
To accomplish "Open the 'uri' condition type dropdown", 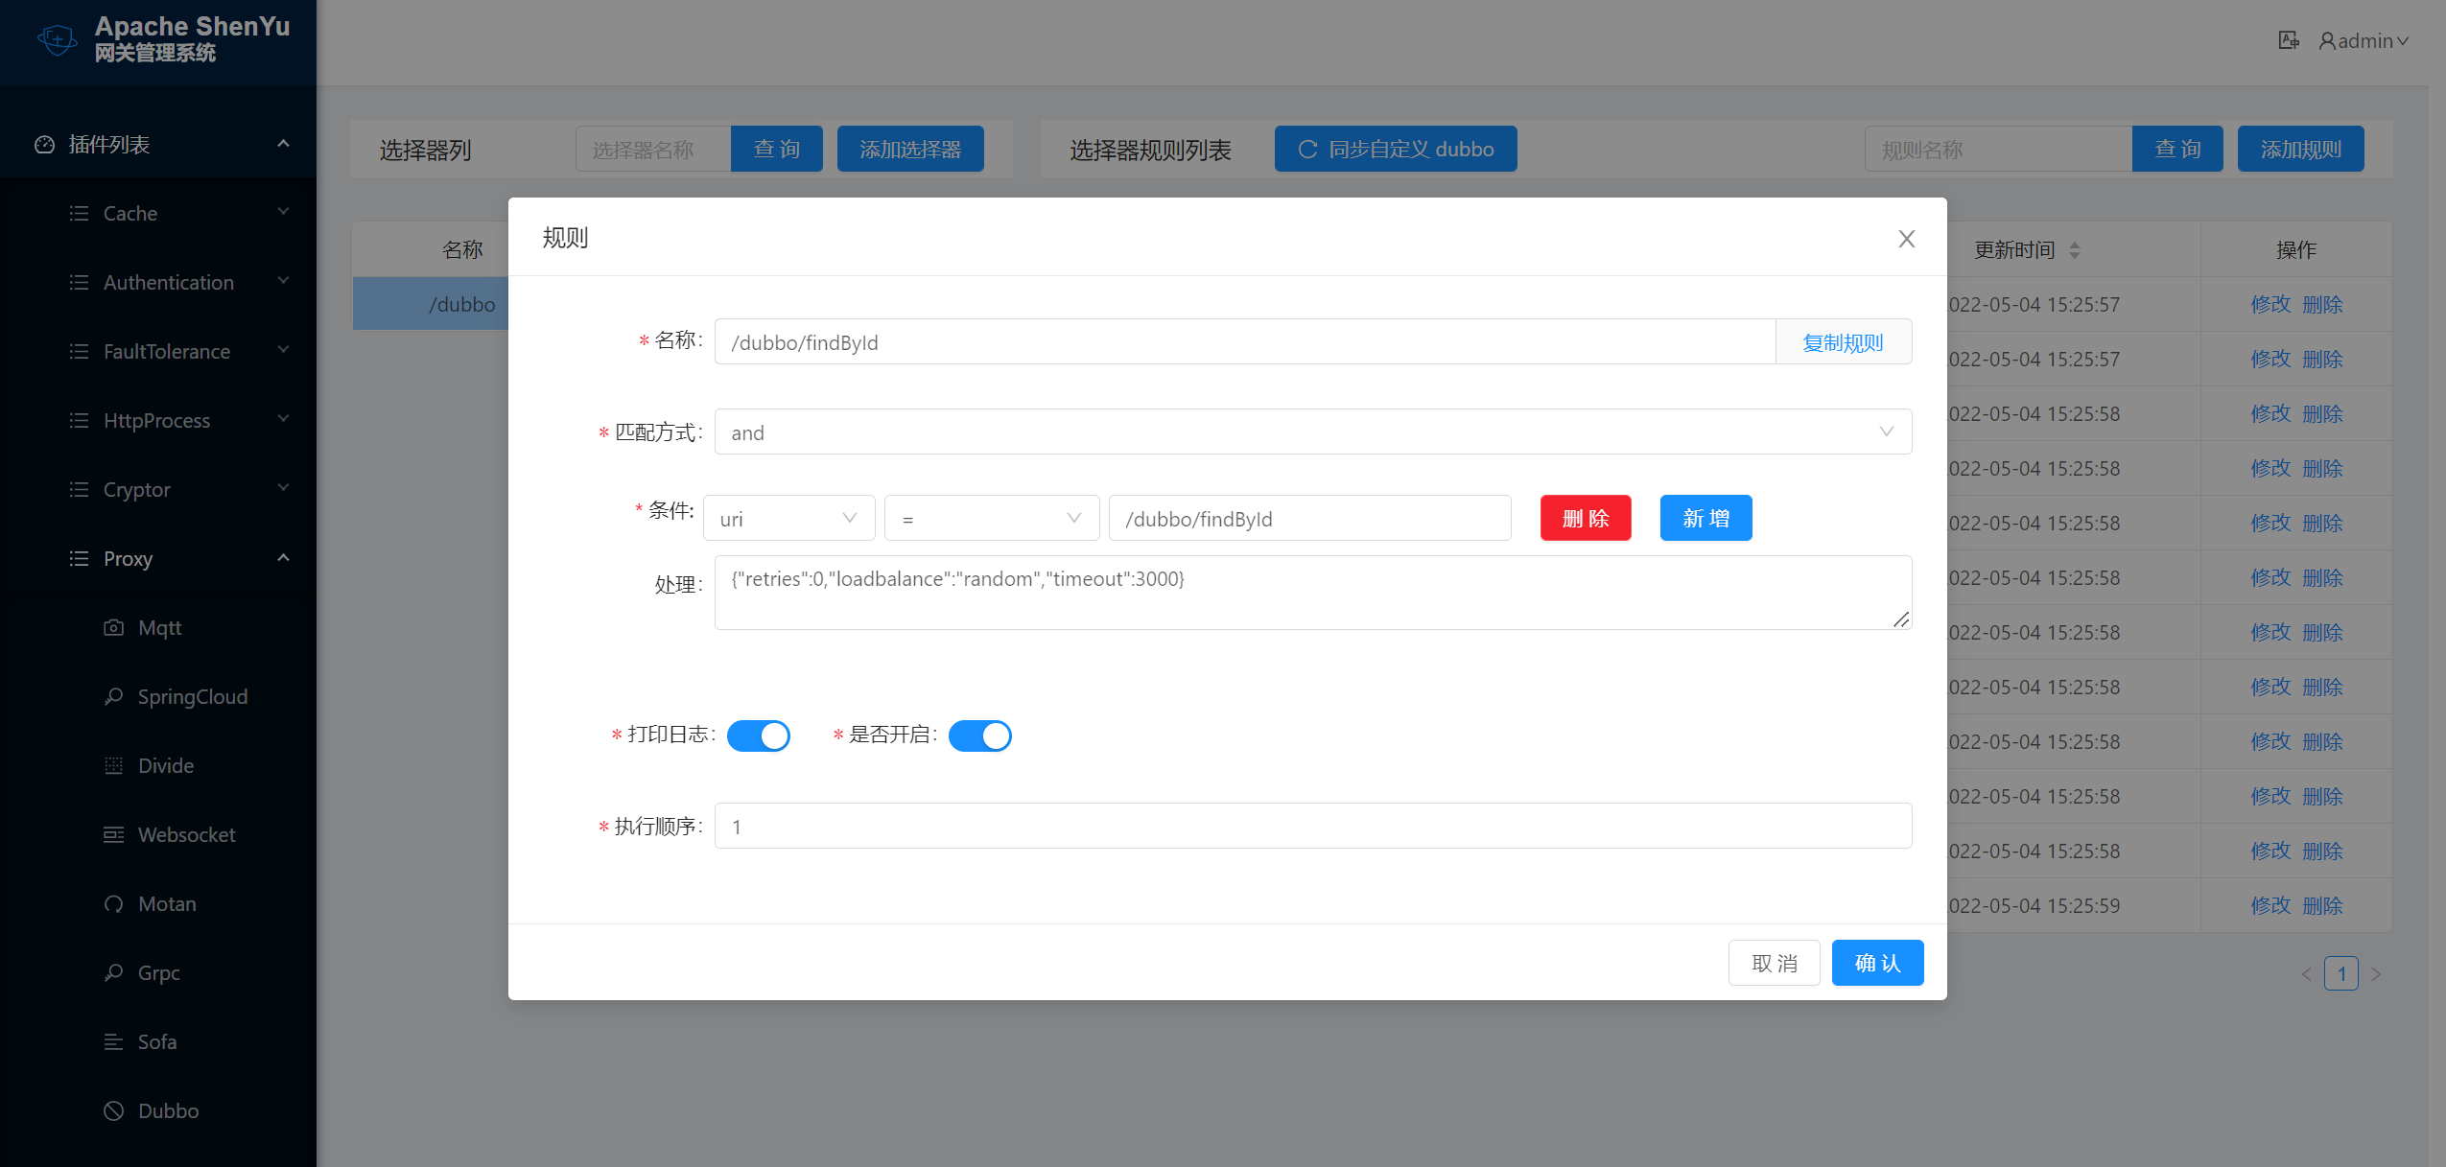I will [788, 519].
